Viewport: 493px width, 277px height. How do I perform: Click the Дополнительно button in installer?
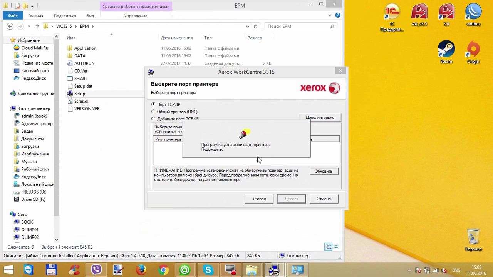tap(320, 118)
